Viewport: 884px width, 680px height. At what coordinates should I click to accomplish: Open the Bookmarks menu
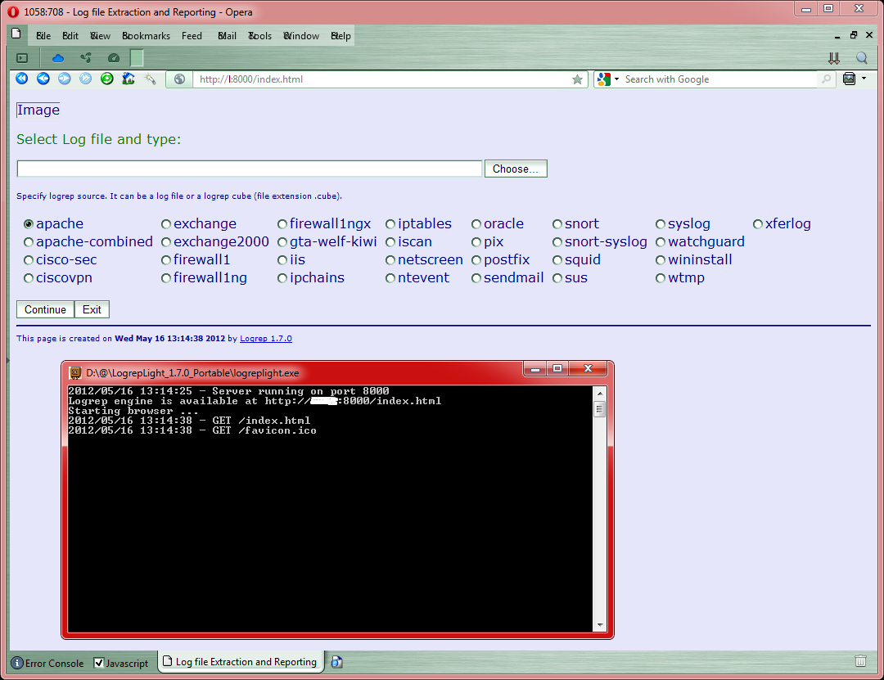(146, 36)
